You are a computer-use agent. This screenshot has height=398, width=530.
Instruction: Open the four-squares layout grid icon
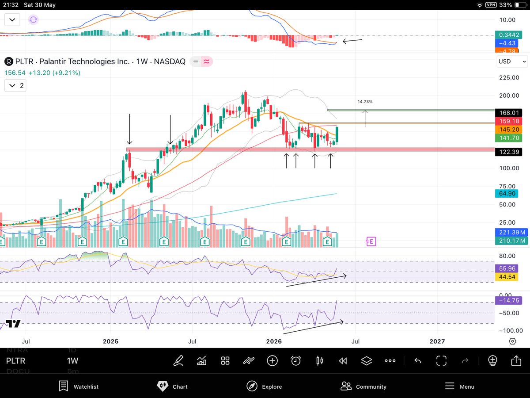[x=225, y=360]
